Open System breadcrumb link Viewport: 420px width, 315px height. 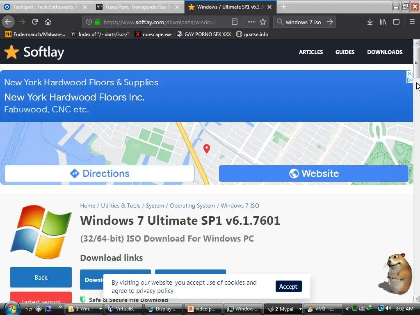click(155, 206)
